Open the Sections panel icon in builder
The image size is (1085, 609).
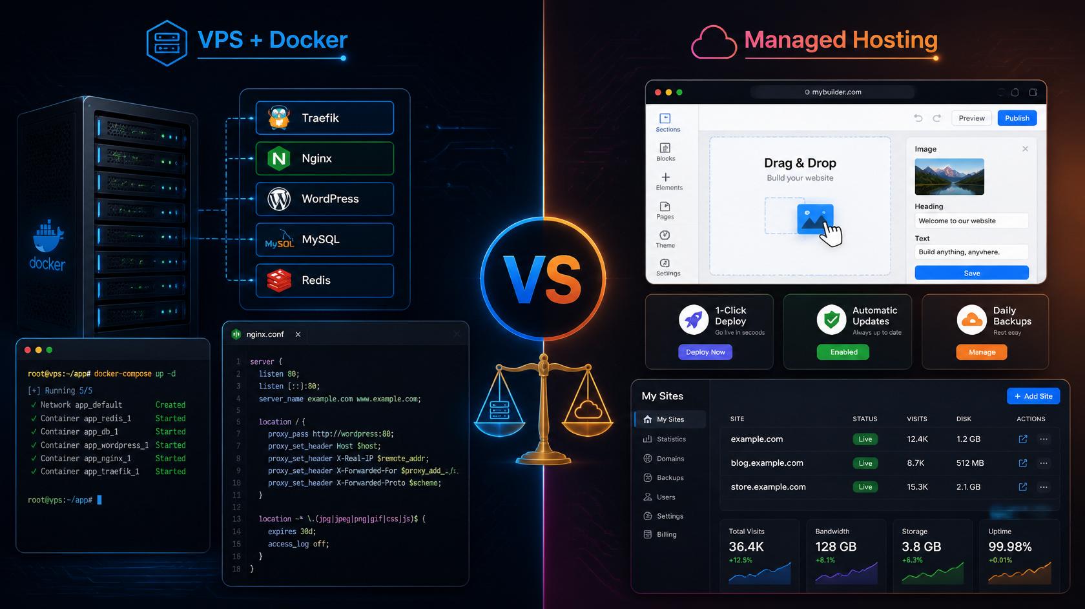(665, 118)
